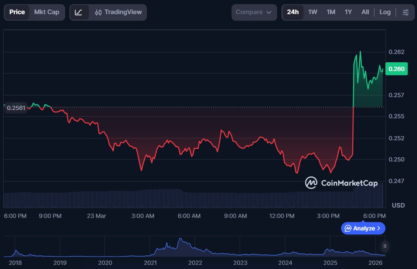Show All time price history

365,12
